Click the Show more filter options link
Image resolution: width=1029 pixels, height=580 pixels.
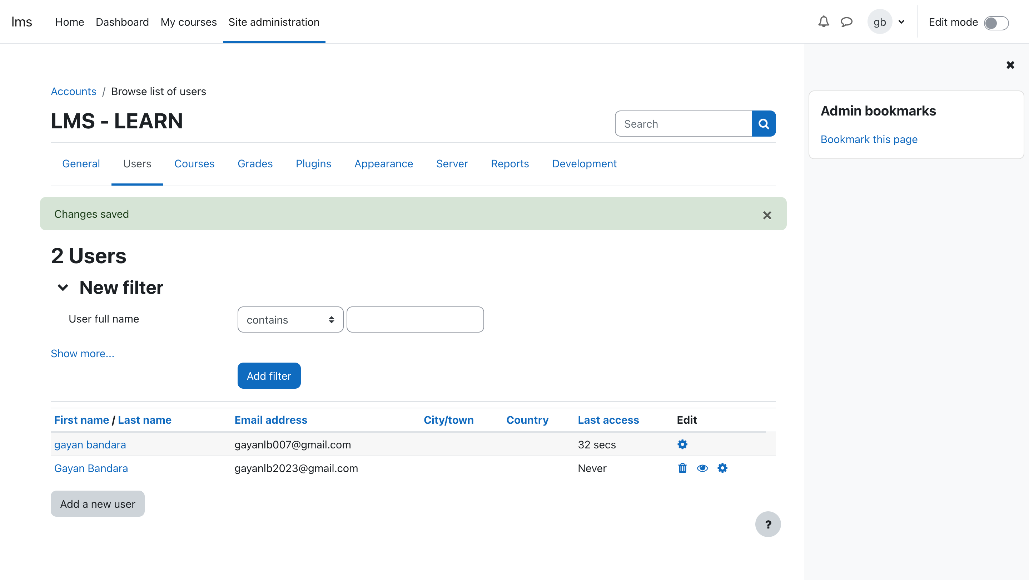coord(82,353)
